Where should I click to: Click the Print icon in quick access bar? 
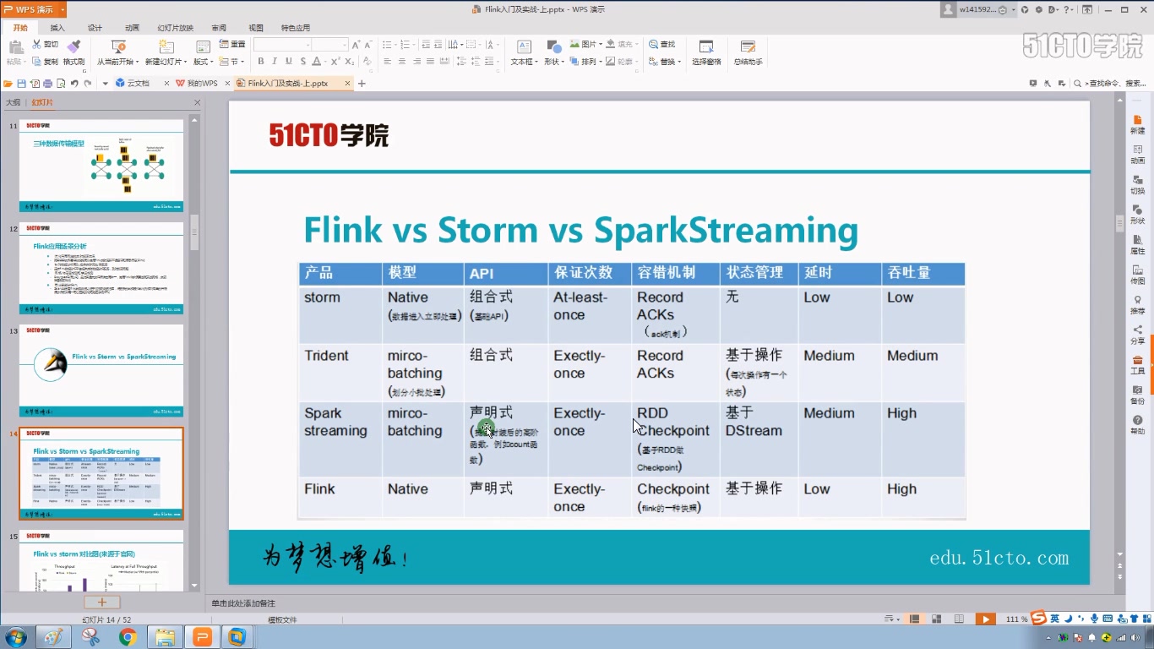tap(48, 84)
